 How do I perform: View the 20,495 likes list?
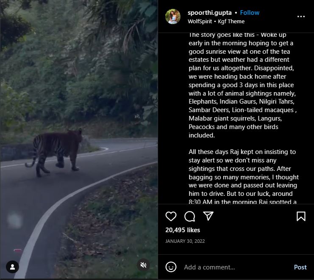pos(182,230)
